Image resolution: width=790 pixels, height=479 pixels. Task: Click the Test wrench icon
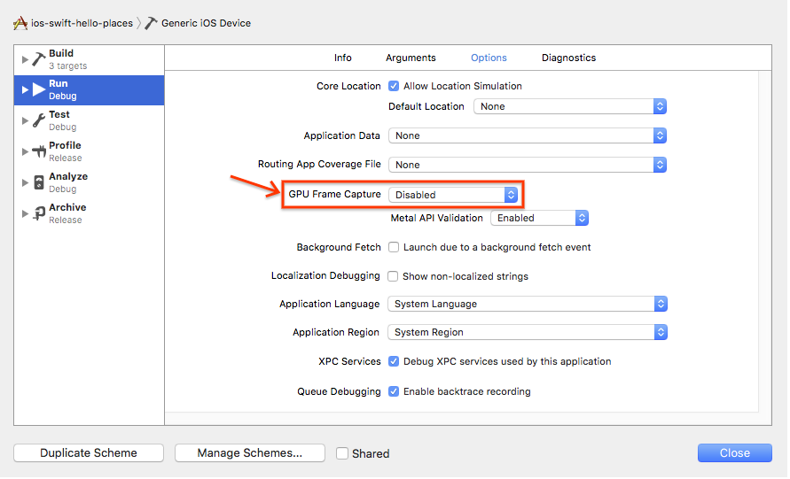coord(38,120)
